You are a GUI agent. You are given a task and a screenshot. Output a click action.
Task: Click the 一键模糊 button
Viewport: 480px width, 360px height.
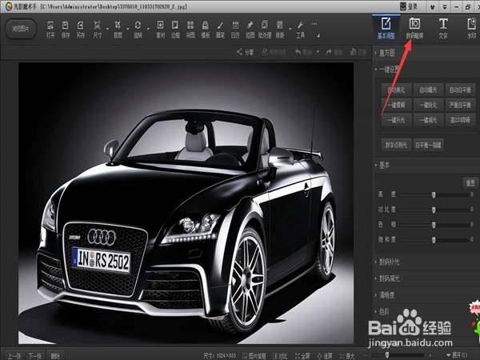(396, 105)
